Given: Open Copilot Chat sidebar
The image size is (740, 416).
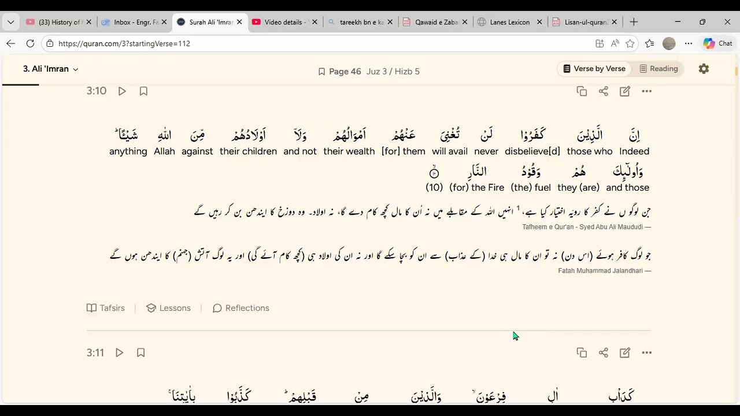Looking at the screenshot, I should pyautogui.click(x=717, y=43).
